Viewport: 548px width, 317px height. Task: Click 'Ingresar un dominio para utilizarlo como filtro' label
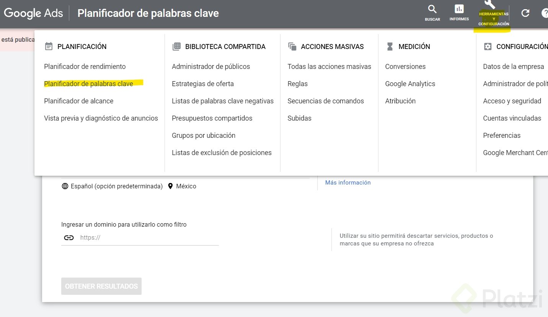124,225
